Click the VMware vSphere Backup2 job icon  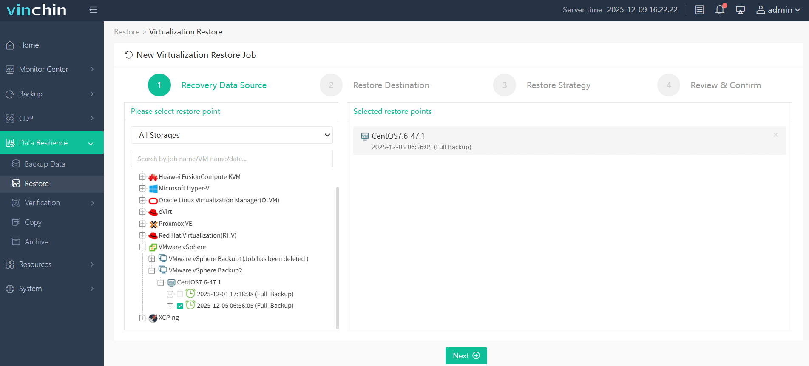(x=163, y=270)
